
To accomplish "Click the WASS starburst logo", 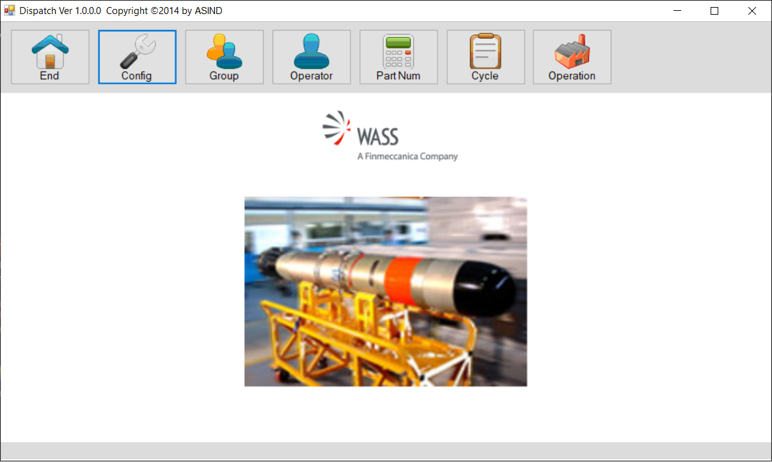I will pyautogui.click(x=337, y=127).
